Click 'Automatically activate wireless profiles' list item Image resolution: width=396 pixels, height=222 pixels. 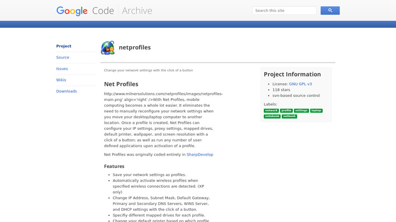[x=158, y=186]
